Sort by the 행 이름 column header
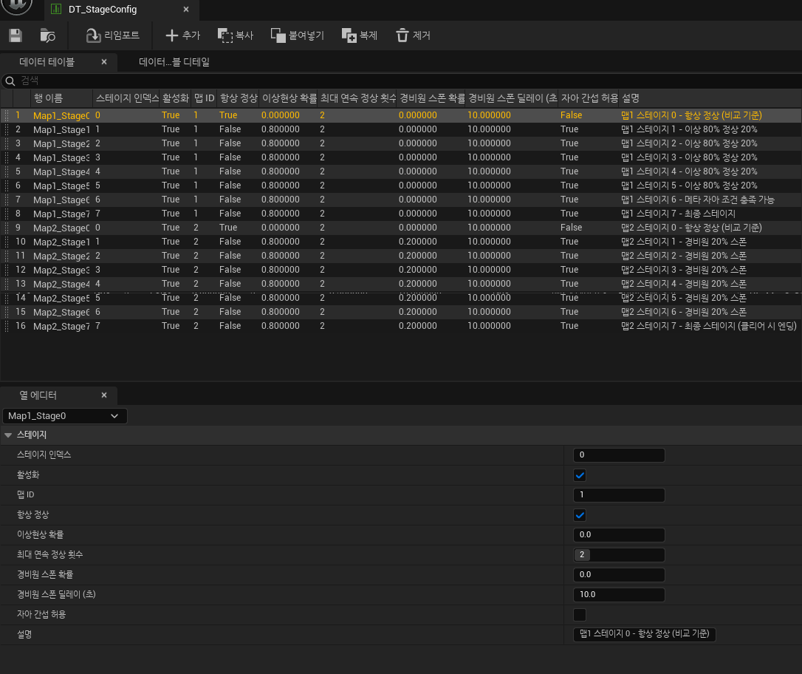Image resolution: width=802 pixels, height=674 pixels. 61,98
